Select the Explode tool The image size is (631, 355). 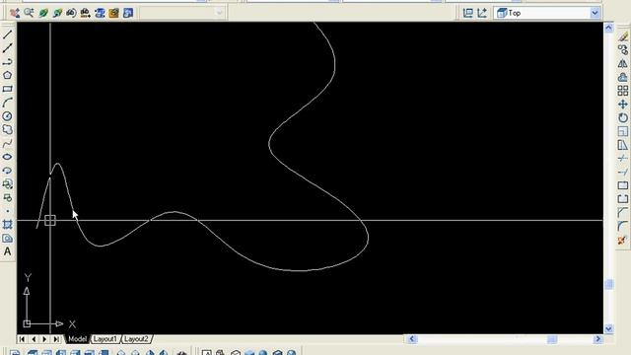click(622, 241)
